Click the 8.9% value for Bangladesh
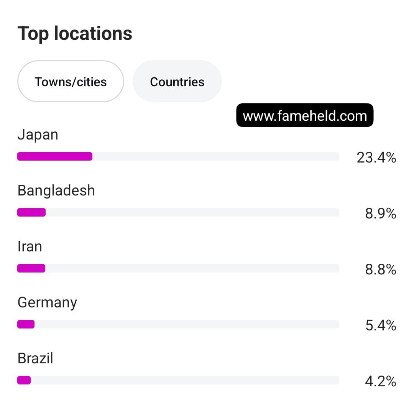This screenshot has height=417, width=414. pyautogui.click(x=381, y=213)
